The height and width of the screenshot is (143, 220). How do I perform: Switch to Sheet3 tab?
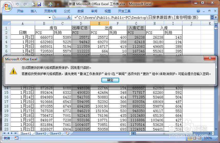(x=56, y=133)
